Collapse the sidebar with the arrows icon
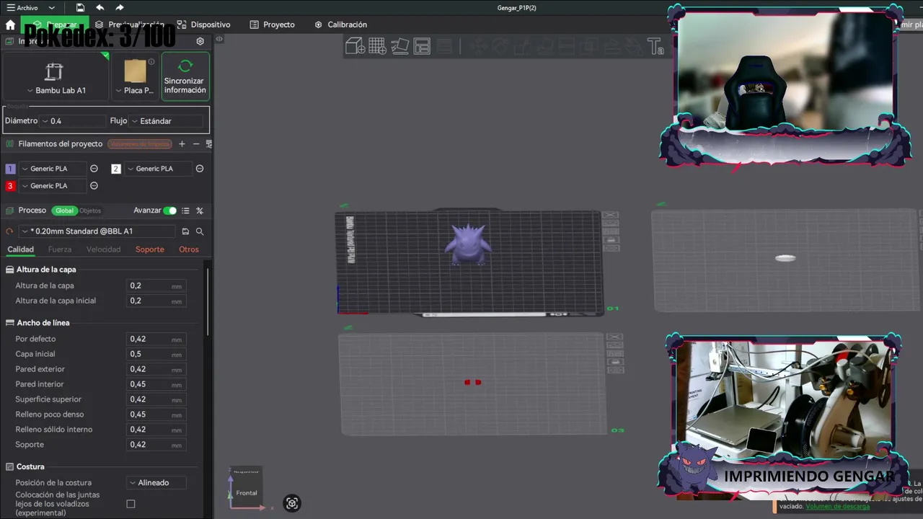923x519 pixels. coord(219,39)
